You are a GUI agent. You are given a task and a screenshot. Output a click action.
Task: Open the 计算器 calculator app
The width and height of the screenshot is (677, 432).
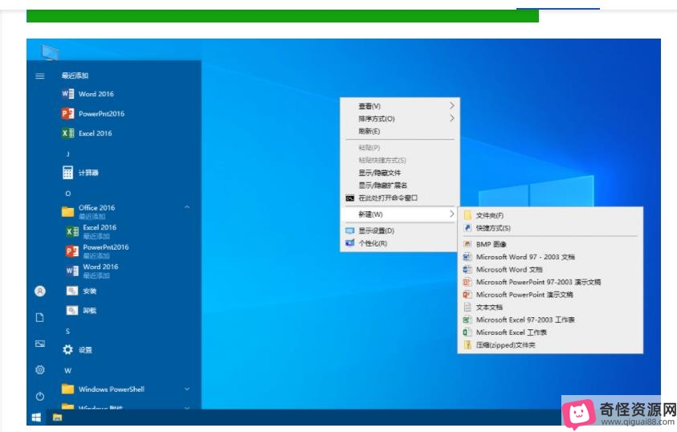coord(80,173)
